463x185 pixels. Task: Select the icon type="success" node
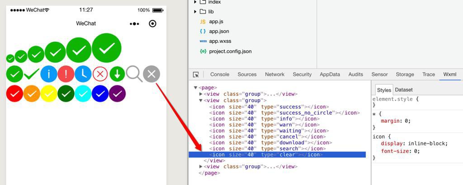coord(269,106)
